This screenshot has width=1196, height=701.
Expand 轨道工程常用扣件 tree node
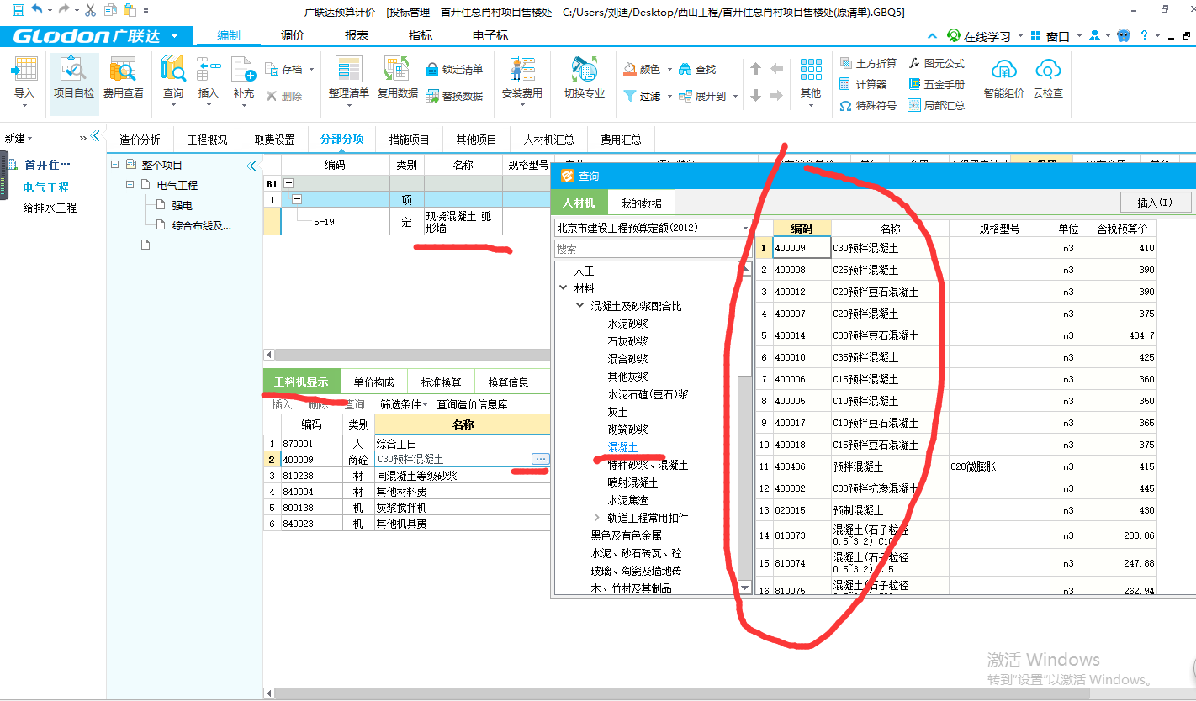(x=596, y=517)
